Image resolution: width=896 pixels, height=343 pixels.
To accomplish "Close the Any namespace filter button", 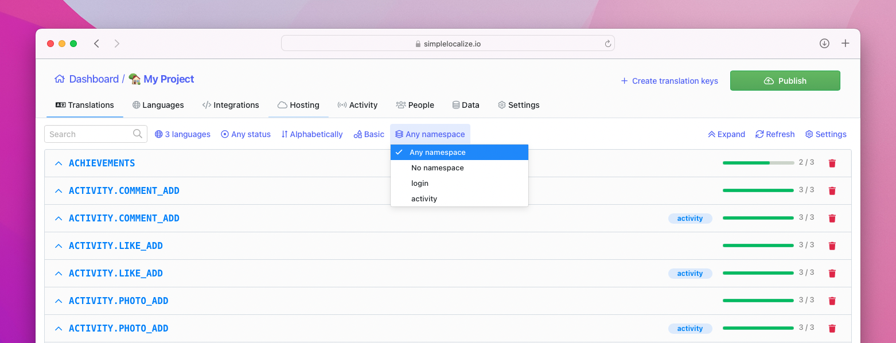I will click(x=430, y=134).
